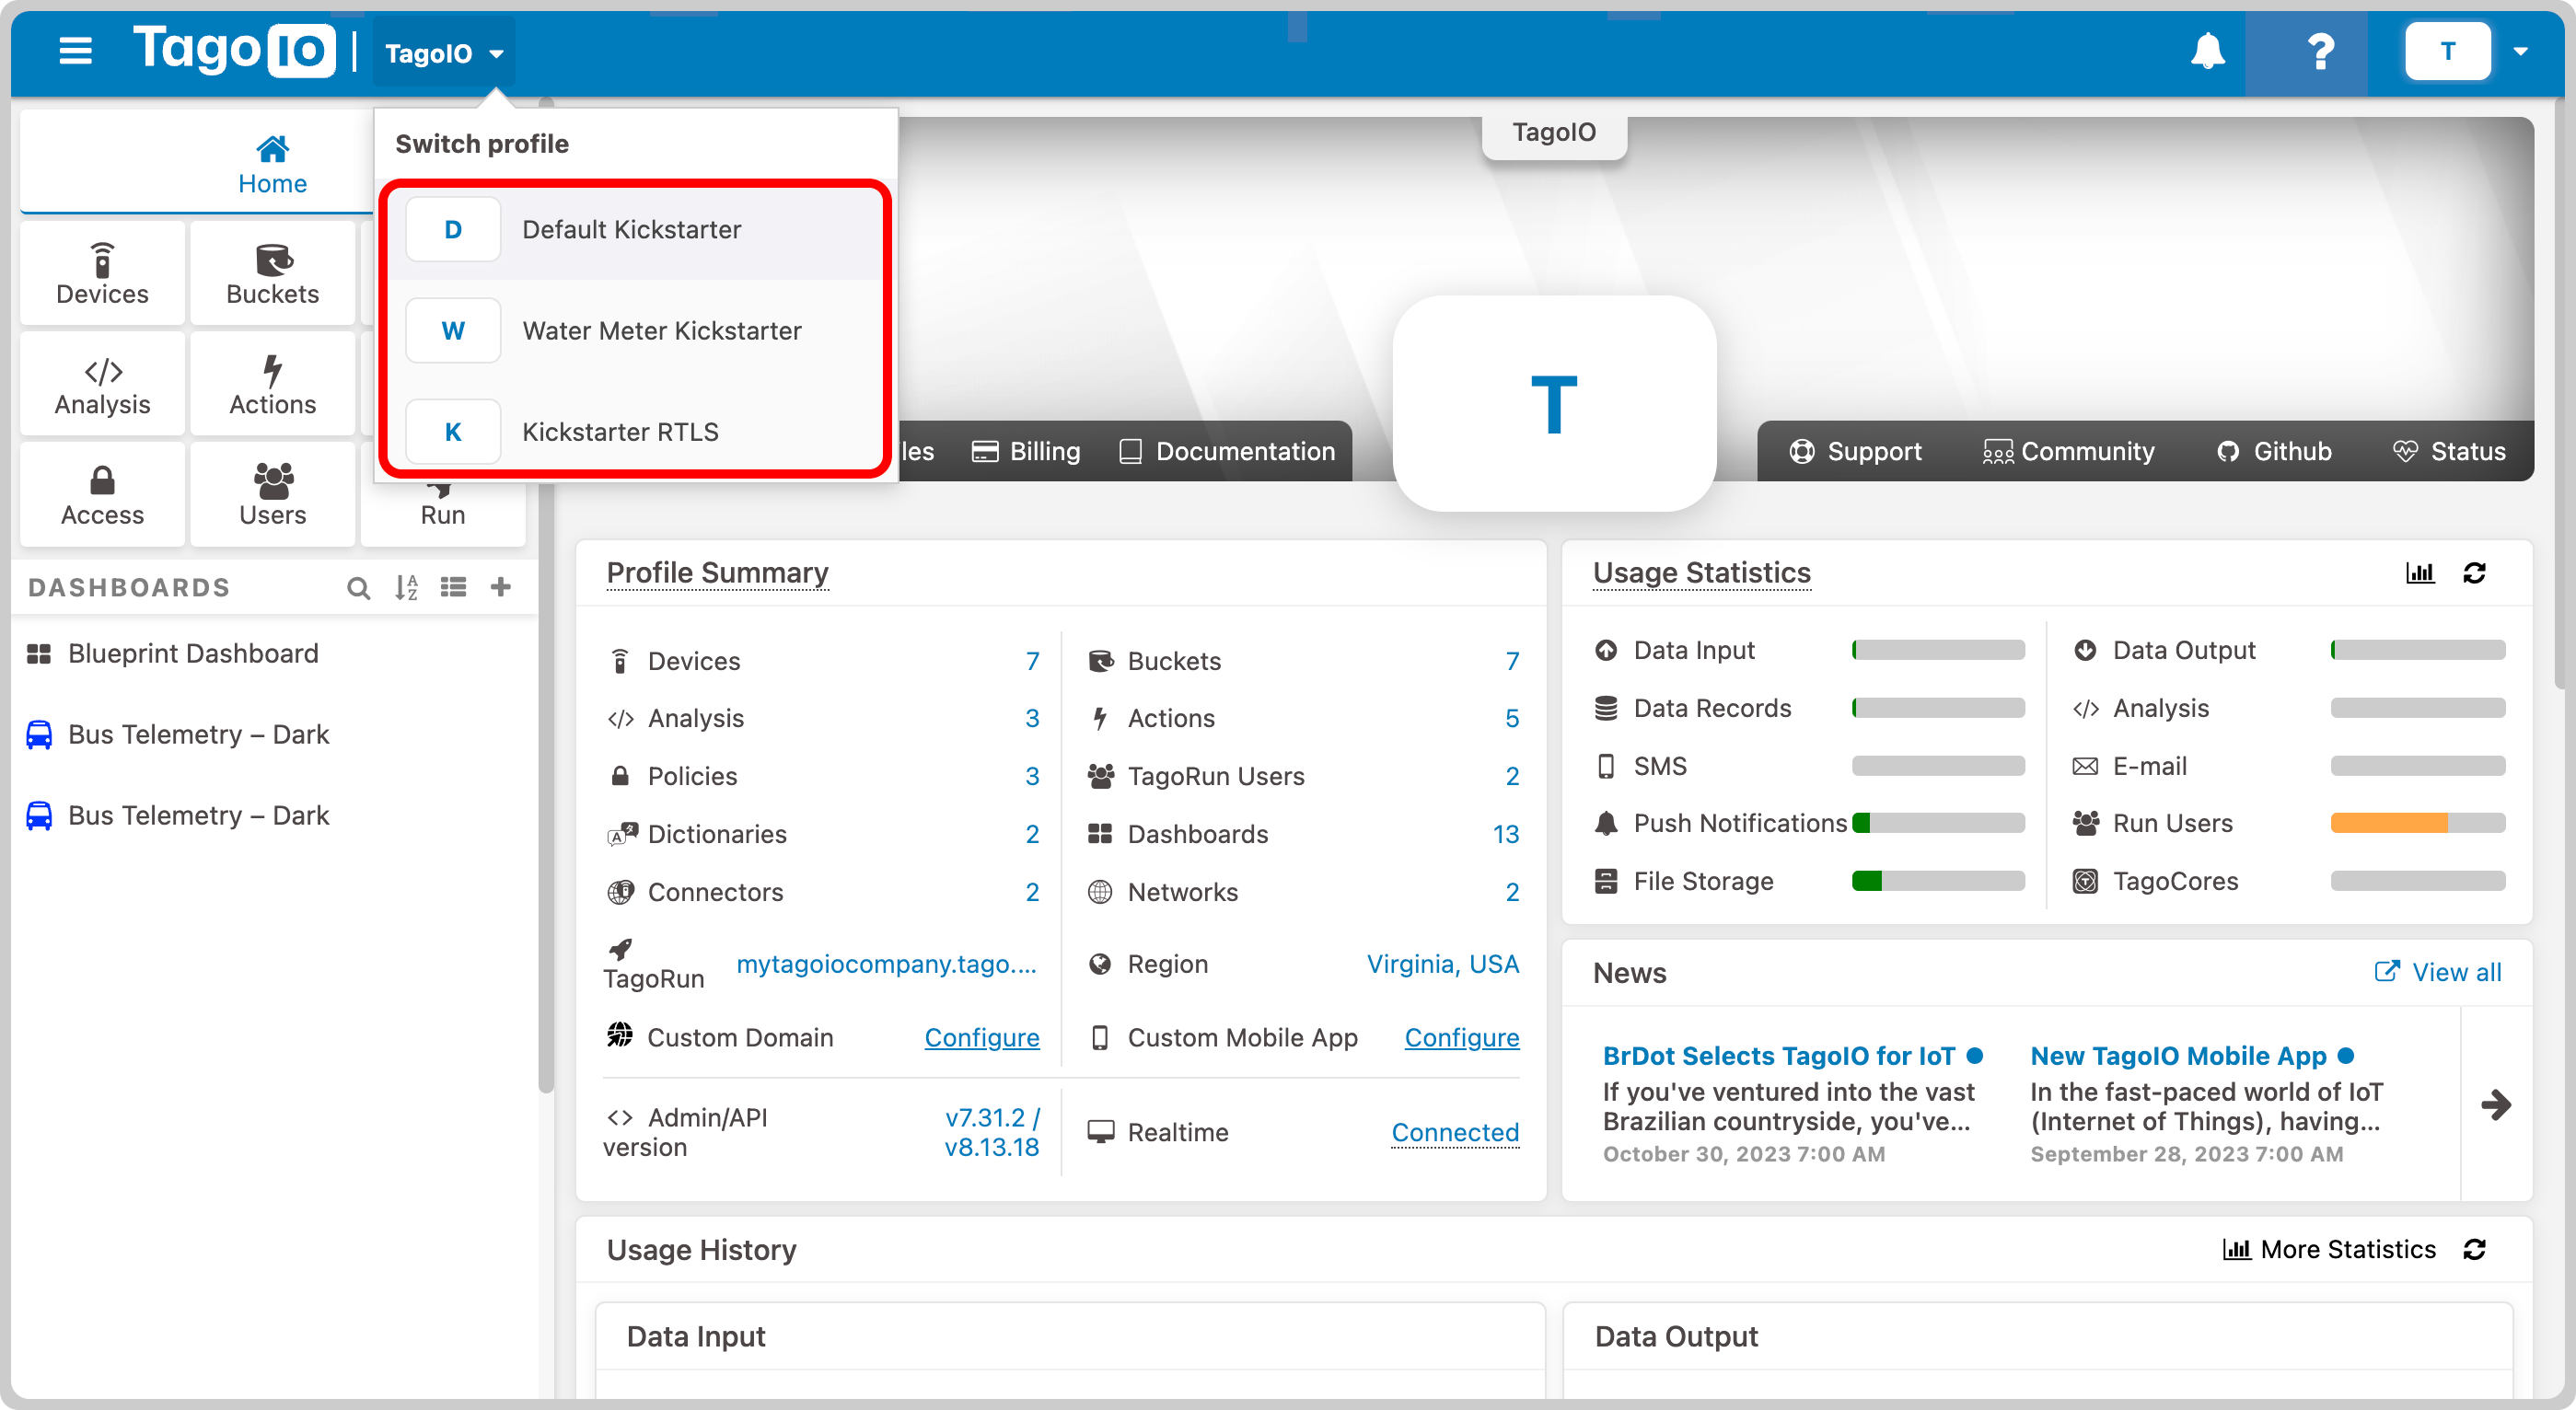The image size is (2576, 1410).
Task: Open the Support link
Action: (x=1856, y=451)
